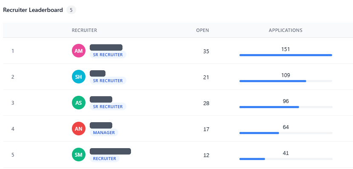
Task: Click the APPLICATIONS column header
Action: coord(285,30)
